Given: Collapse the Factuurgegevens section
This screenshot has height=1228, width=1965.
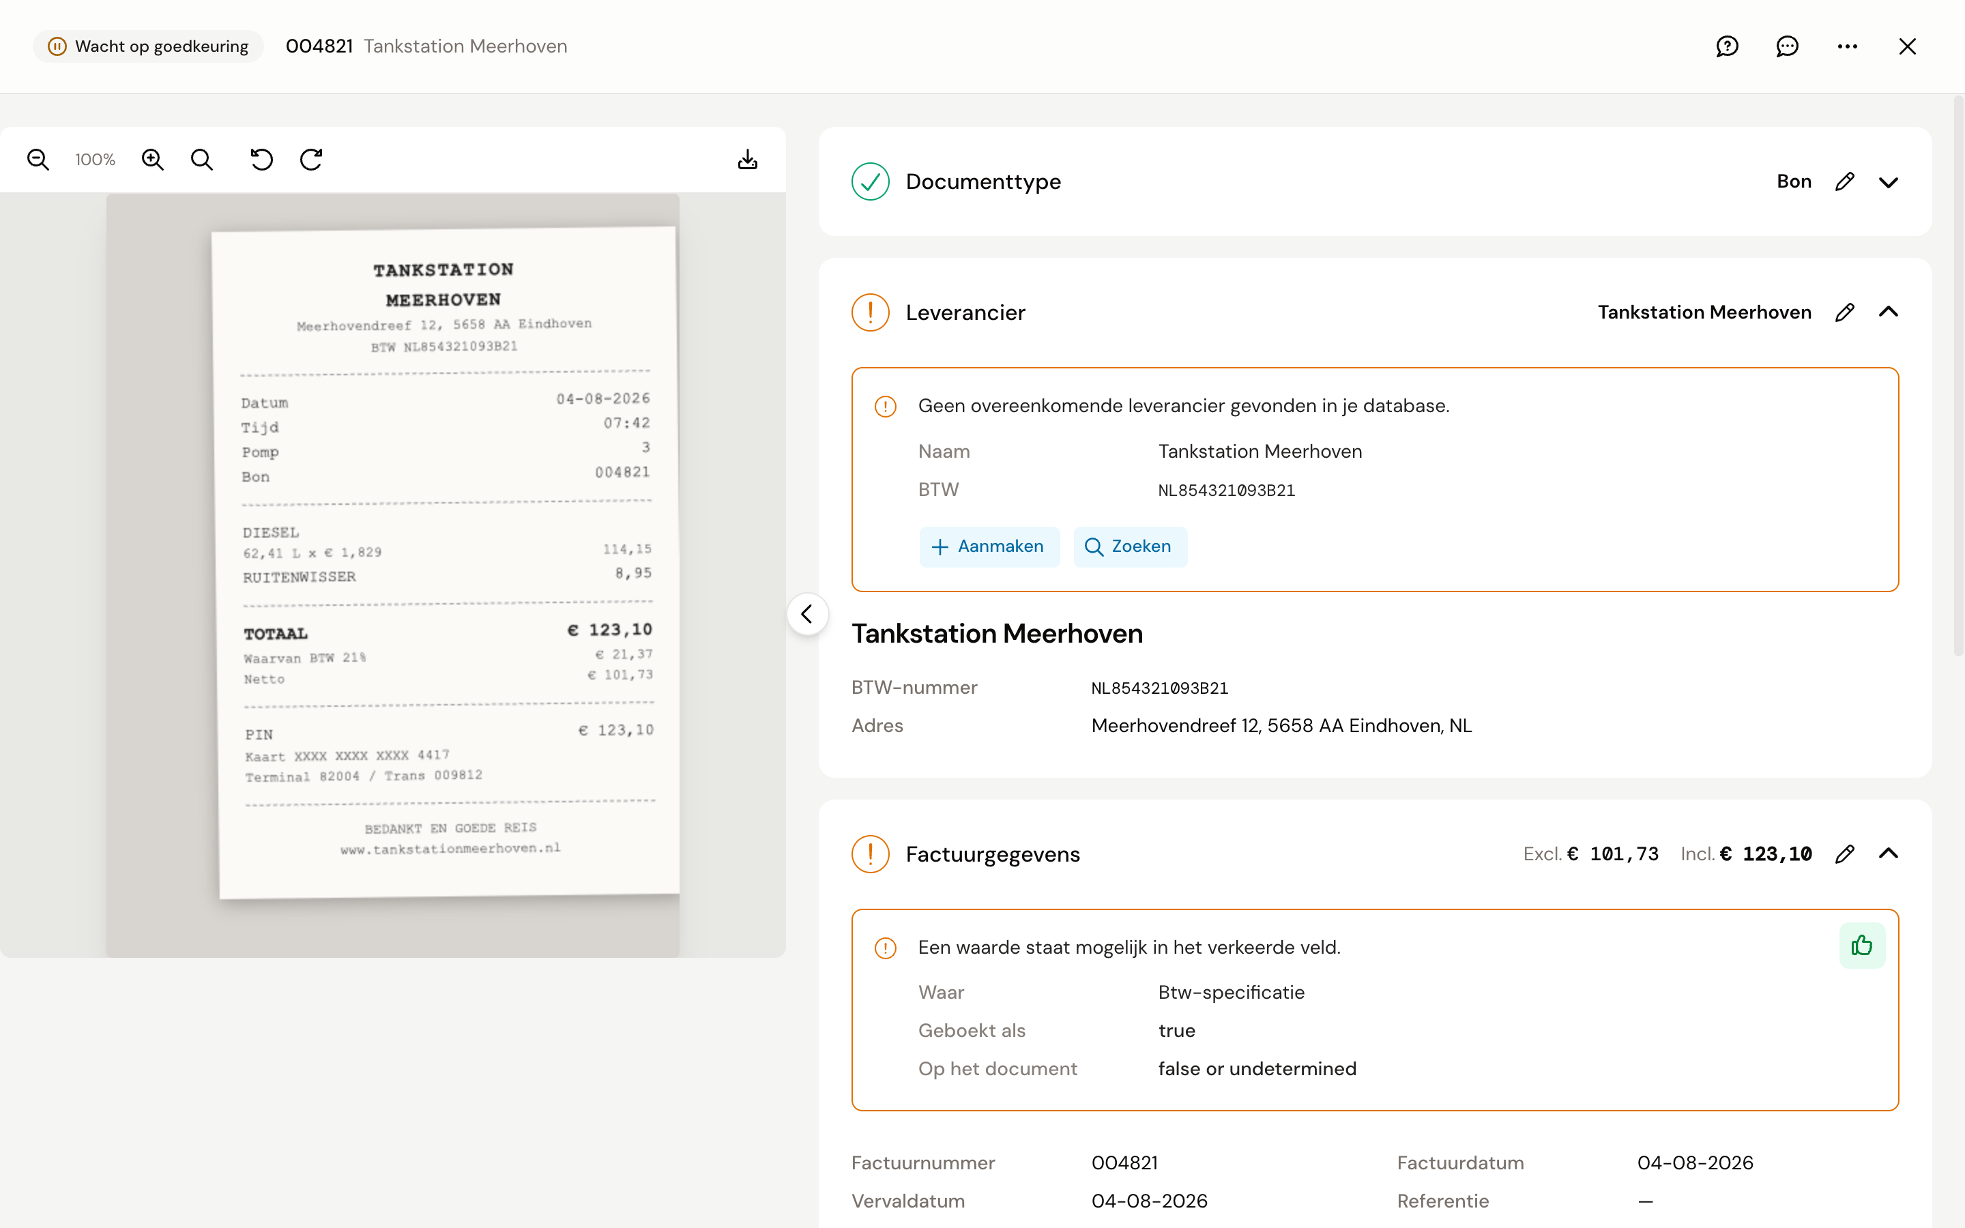Looking at the screenshot, I should [x=1889, y=853].
